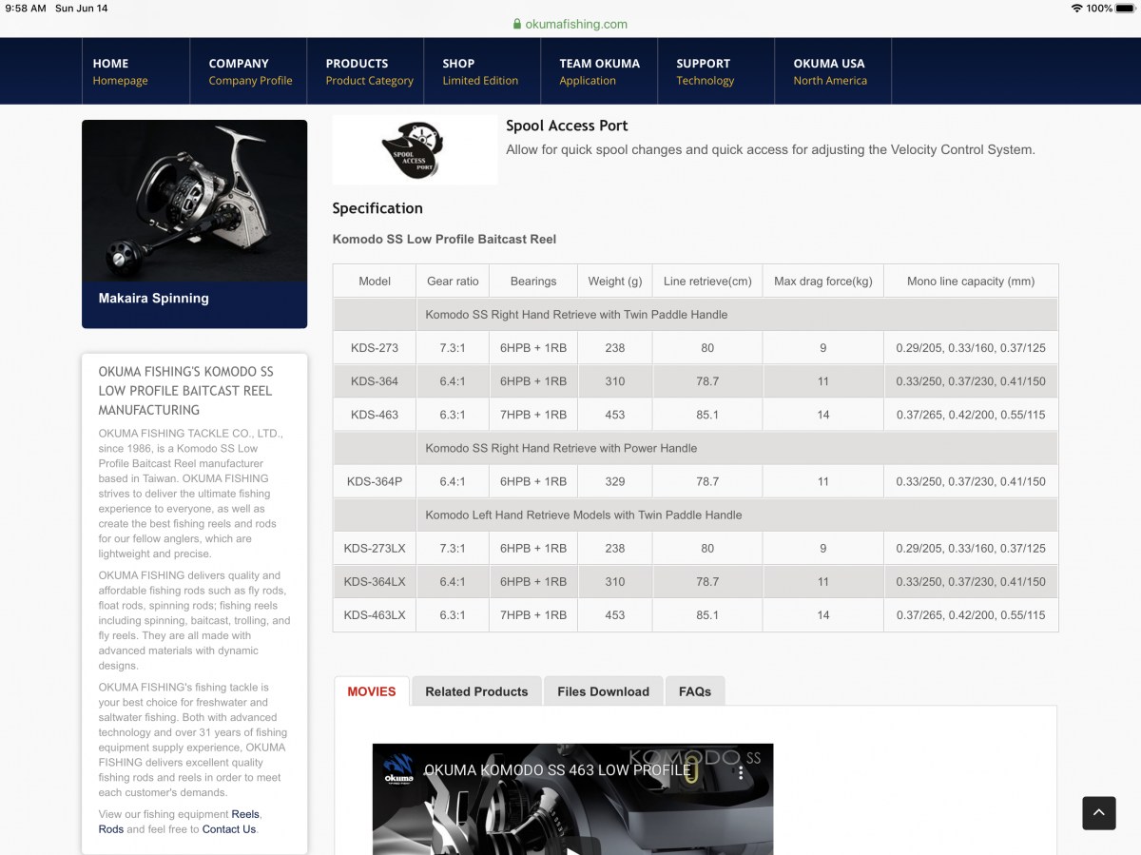Click the KDS-463 model cell
The height and width of the screenshot is (855, 1141).
click(x=375, y=415)
